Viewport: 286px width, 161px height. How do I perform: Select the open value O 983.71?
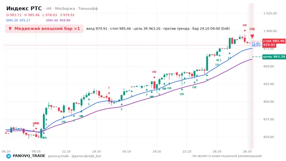tap(14, 15)
